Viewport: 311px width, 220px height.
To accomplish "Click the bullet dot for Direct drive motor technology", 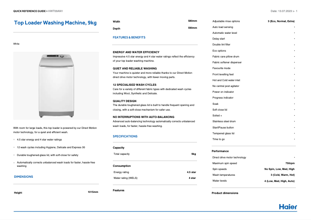I will tap(294, 158).
